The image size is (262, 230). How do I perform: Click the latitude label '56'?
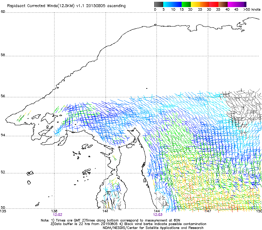coord(3,96)
